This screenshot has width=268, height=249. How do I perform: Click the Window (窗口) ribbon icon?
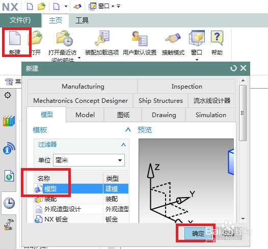pos(197,38)
